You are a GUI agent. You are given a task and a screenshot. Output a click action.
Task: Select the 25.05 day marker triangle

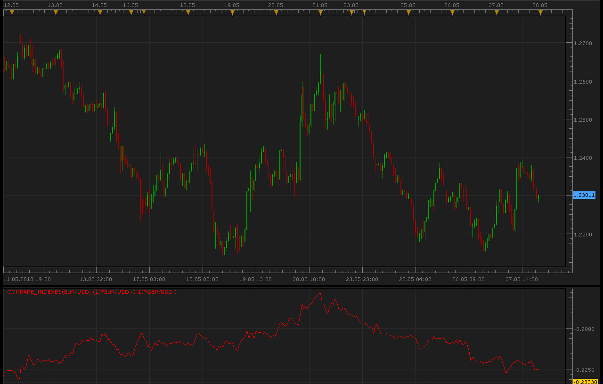(x=408, y=12)
